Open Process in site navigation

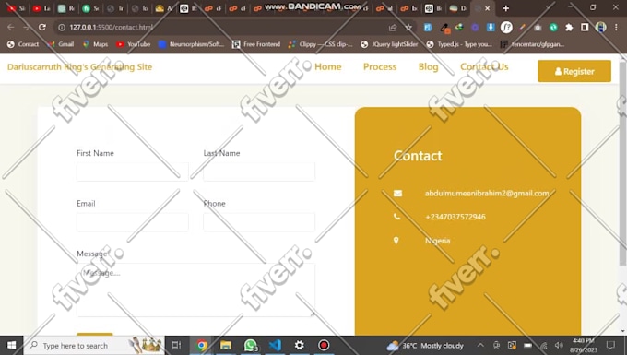point(380,66)
